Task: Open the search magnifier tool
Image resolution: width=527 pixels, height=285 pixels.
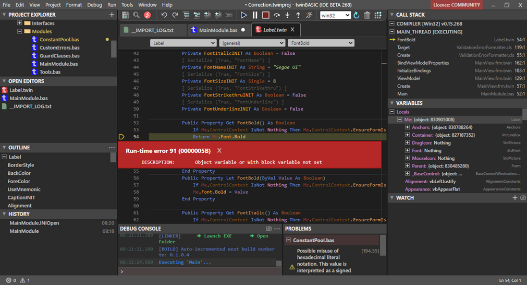Action: (136, 15)
